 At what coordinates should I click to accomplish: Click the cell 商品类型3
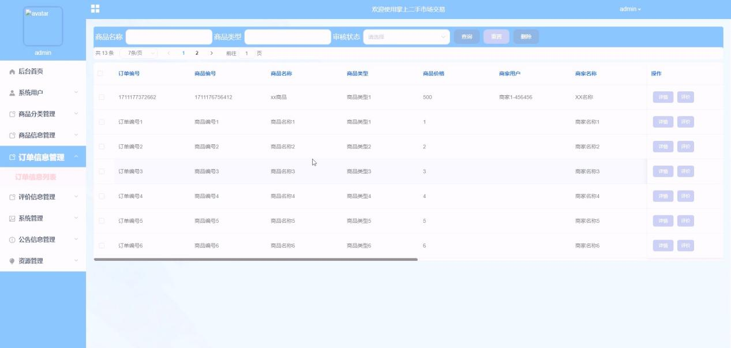pos(359,172)
